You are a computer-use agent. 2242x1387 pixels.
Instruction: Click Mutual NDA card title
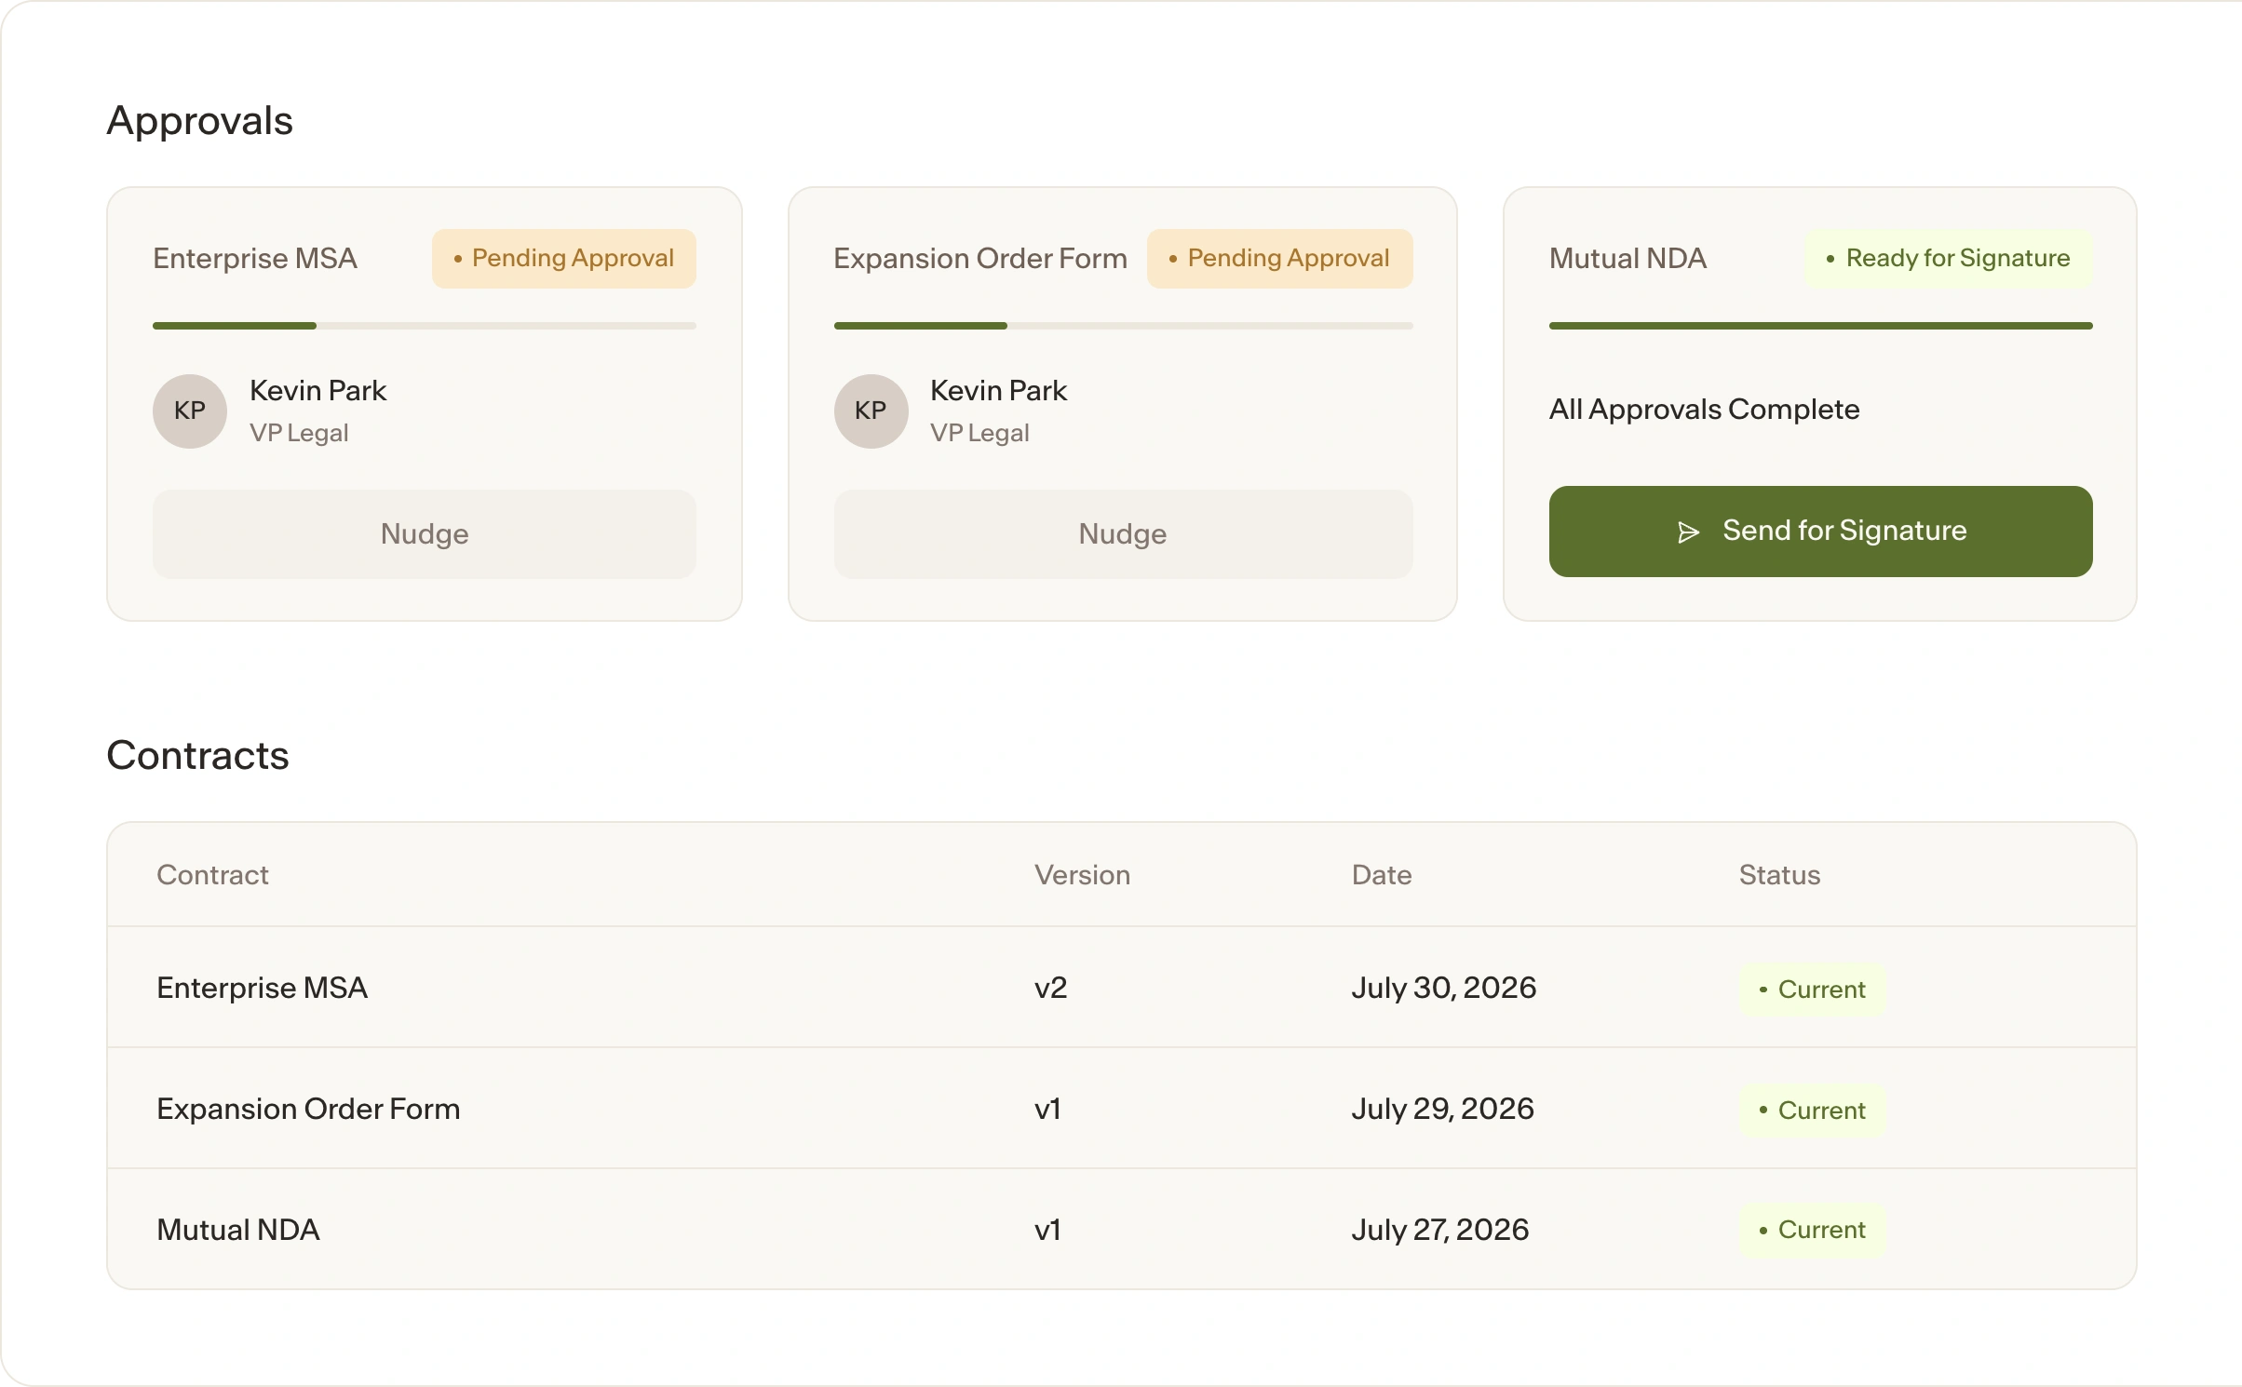click(1627, 258)
